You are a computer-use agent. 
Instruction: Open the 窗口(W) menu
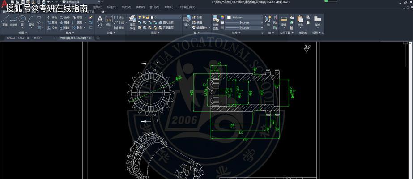154,7
